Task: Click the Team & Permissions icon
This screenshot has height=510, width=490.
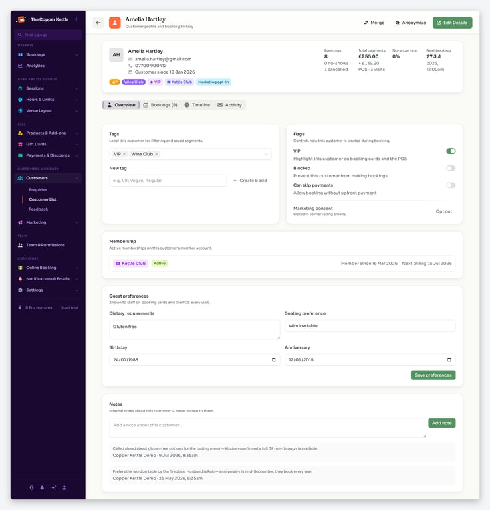Action: click(20, 245)
